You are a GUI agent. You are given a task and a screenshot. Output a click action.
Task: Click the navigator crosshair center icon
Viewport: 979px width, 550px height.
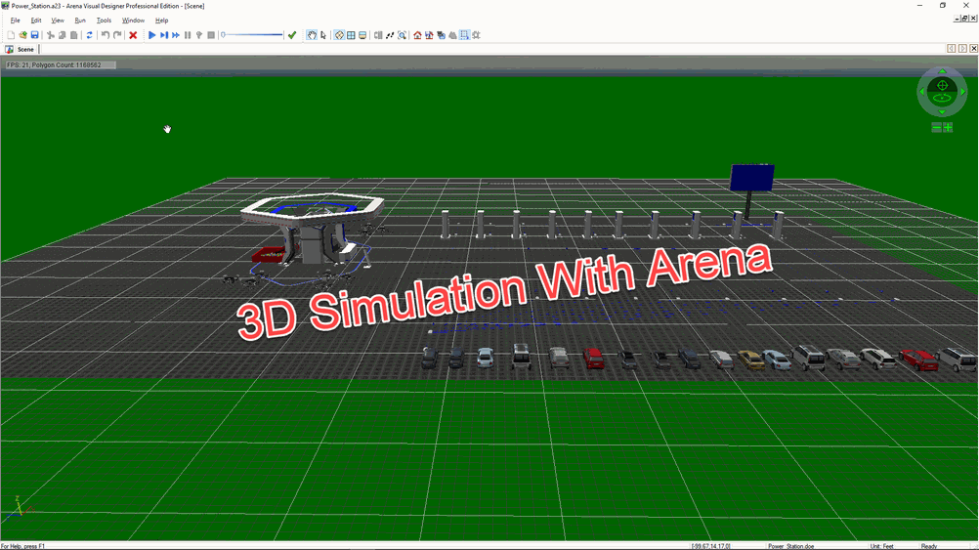pos(942,85)
